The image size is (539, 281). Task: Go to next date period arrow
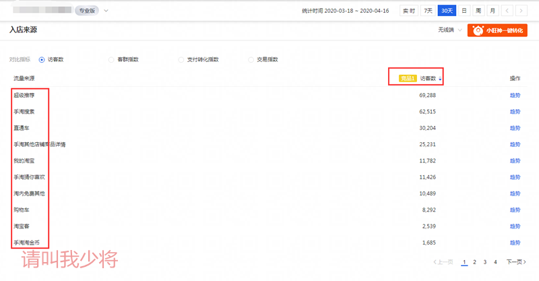point(524,10)
